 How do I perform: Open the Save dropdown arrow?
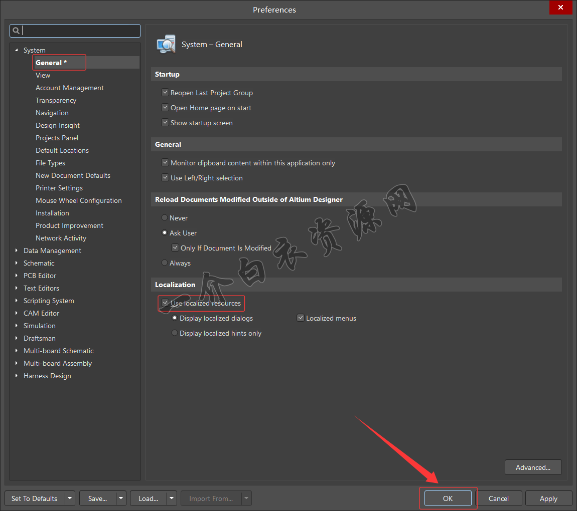click(120, 498)
